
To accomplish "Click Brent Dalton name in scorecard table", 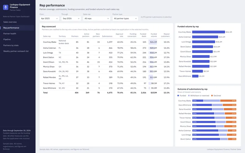I will tap(48, 57).
